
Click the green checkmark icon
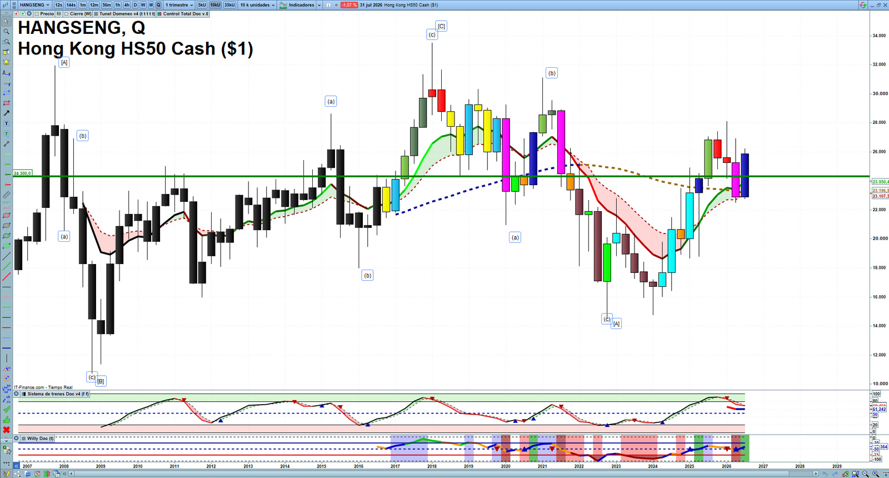pos(6,410)
